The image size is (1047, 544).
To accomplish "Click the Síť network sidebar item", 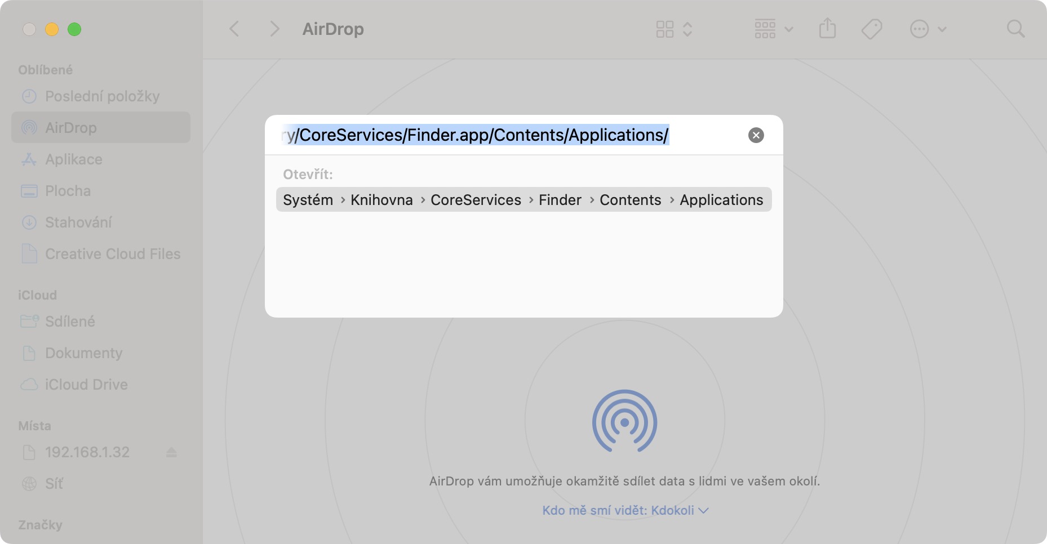I will (x=54, y=484).
